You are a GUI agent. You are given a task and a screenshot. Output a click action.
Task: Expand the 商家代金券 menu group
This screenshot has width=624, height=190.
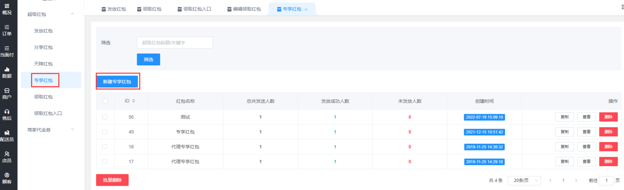(72, 129)
